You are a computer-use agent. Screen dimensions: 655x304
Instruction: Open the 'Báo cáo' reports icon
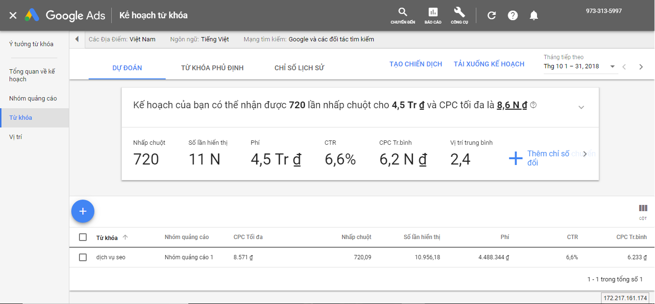[432, 13]
